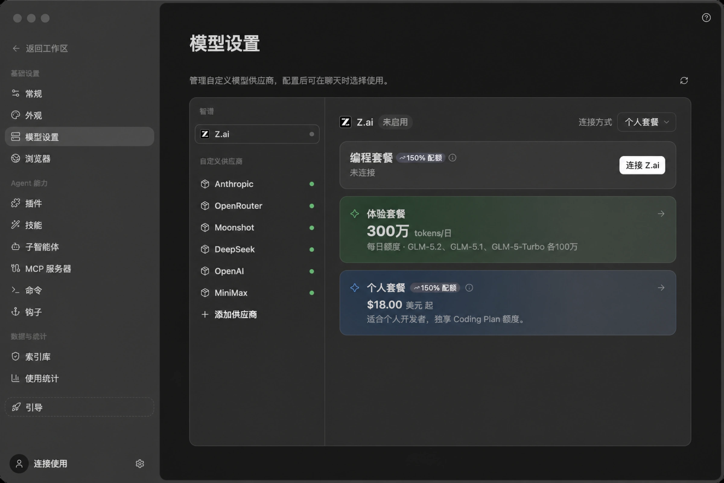Toggle OpenRouter green status dot

pos(312,206)
